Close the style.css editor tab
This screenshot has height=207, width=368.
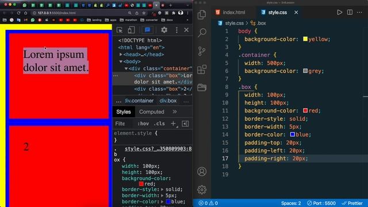click(x=296, y=12)
